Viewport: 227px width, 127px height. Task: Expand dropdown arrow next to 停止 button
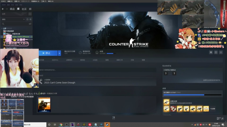click(x=59, y=53)
